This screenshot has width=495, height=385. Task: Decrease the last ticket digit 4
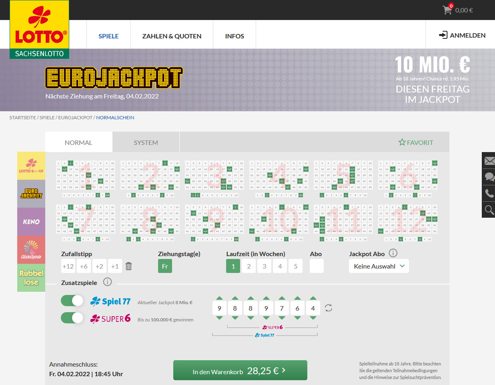click(x=313, y=317)
